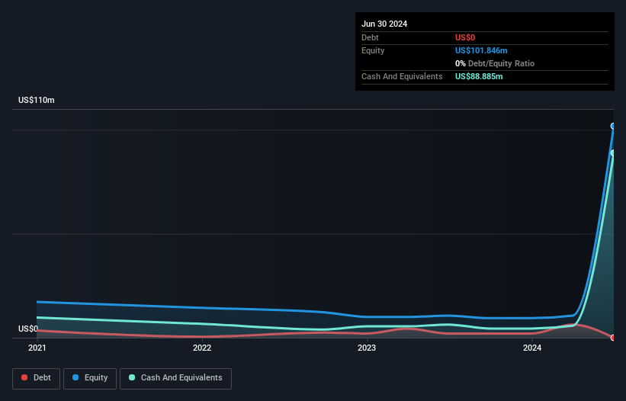626x401 pixels.
Task: Click the US$0 debt value in tooltip
Action: point(465,37)
